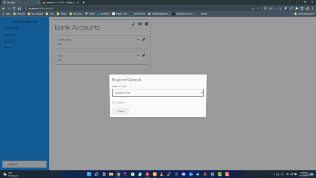Open the Fitness bookmarks folder
The image size is (316, 178).
click(x=62, y=14)
